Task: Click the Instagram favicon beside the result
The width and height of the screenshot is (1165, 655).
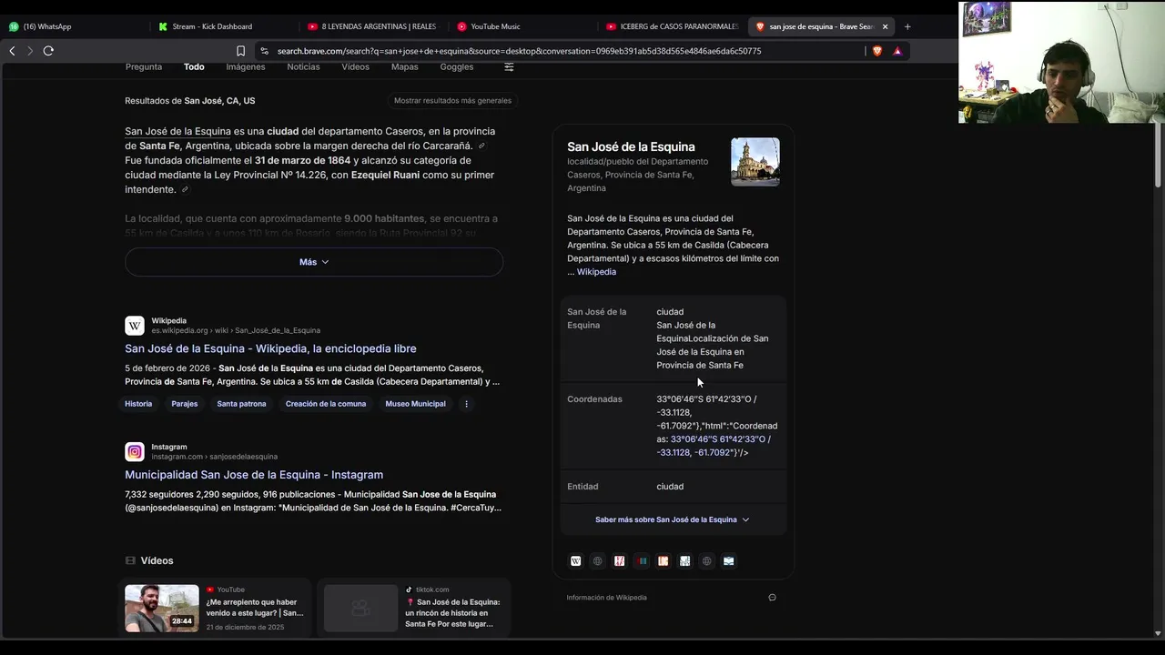Action: pos(135,451)
